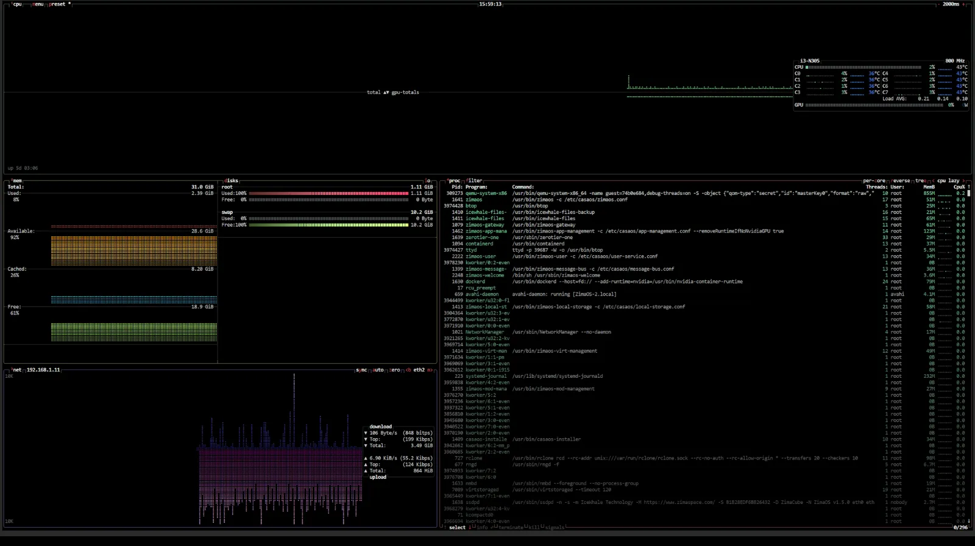Image resolution: width=975 pixels, height=546 pixels.
Task: Open the process filter field
Action: (474, 181)
